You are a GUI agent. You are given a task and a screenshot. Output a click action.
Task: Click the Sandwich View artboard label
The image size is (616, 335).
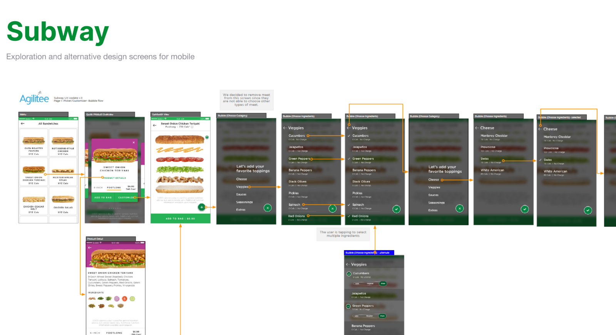[x=176, y=114]
